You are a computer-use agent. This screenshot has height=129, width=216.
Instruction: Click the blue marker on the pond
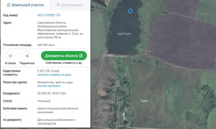(130, 11)
